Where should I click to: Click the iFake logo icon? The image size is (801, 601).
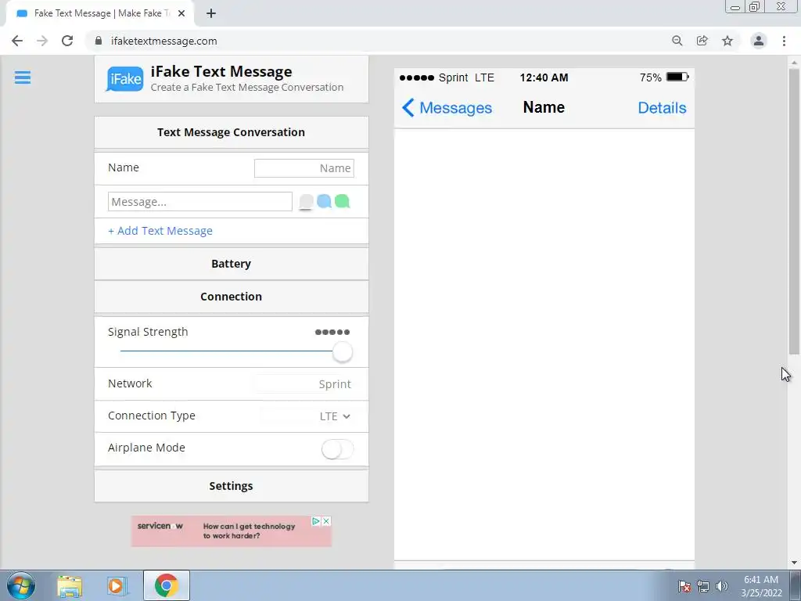coord(124,79)
